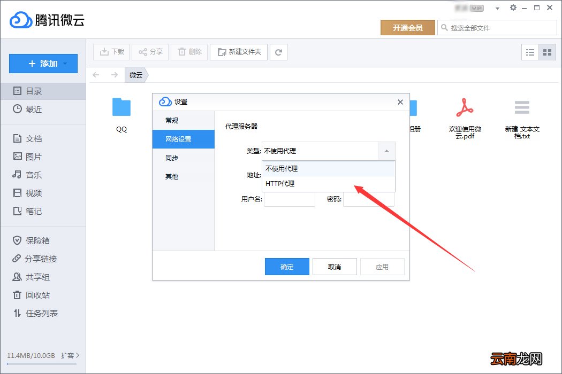Open the 类型 proxy type dropdown
The height and width of the screenshot is (374, 562).
pos(386,151)
